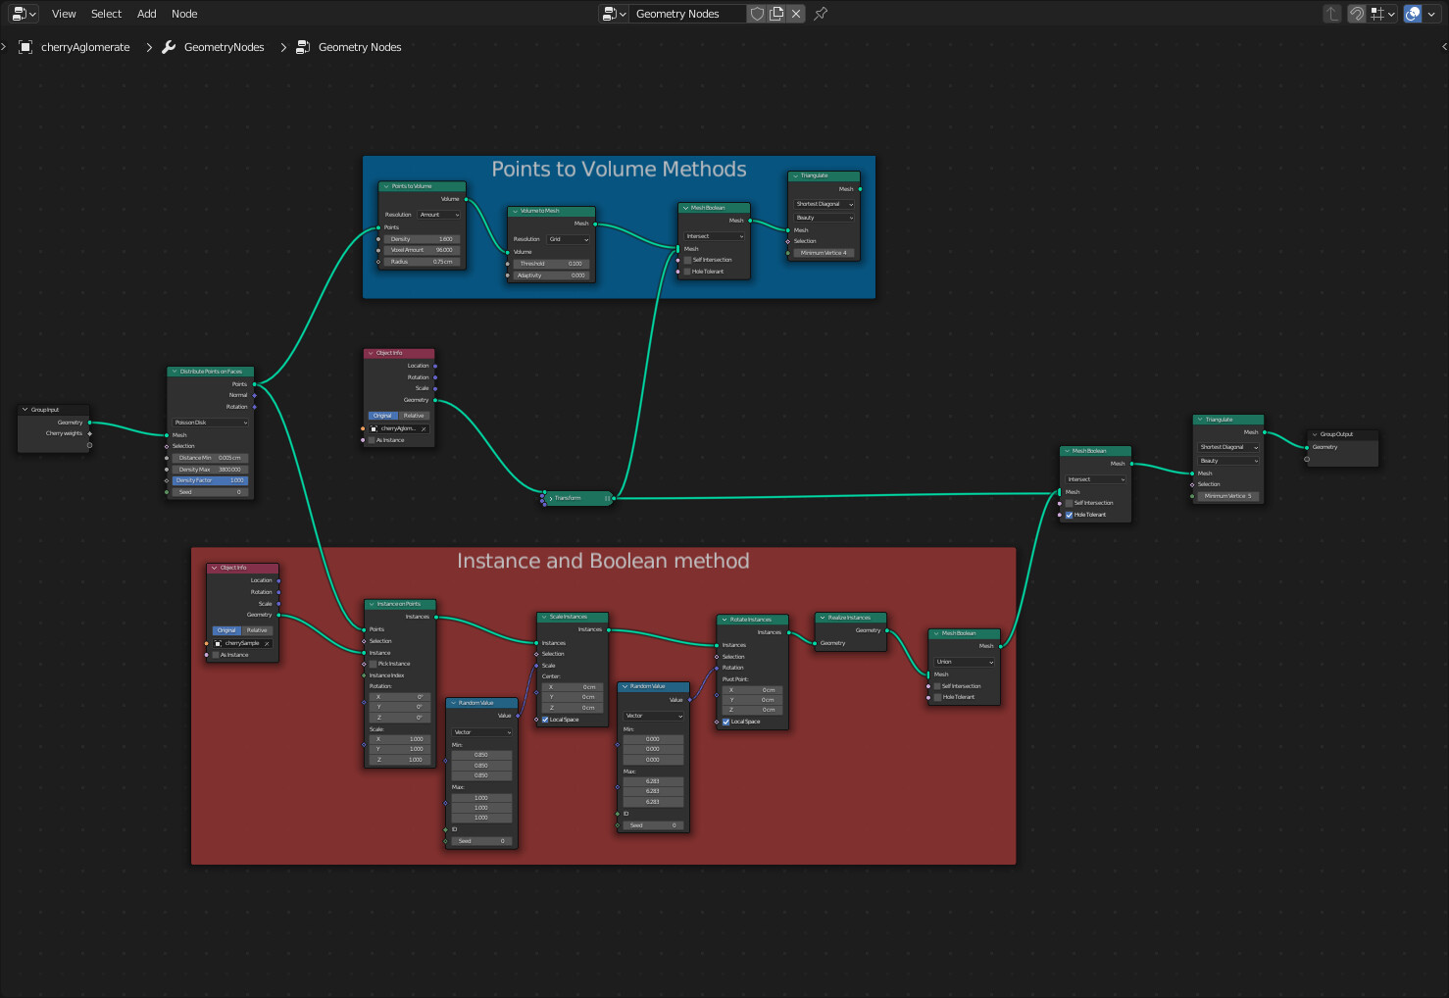Open the Grid resolution dropdown in Volume to Mesh

569,239
